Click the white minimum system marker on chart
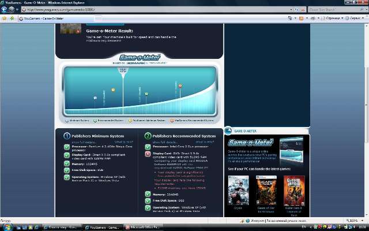 [x=95, y=98]
